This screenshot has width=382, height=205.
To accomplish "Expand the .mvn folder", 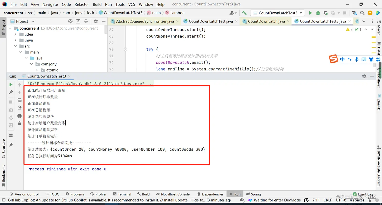I will 15,40.
